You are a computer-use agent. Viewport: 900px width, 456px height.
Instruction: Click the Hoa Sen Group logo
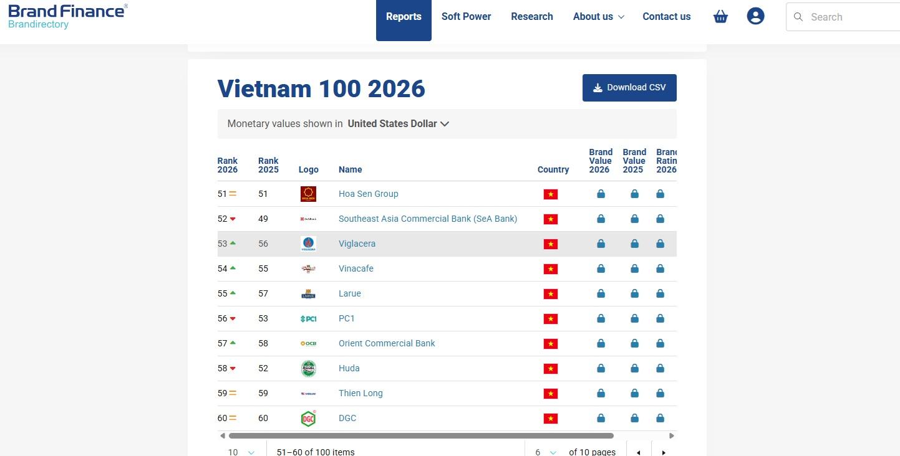pyautogui.click(x=308, y=194)
